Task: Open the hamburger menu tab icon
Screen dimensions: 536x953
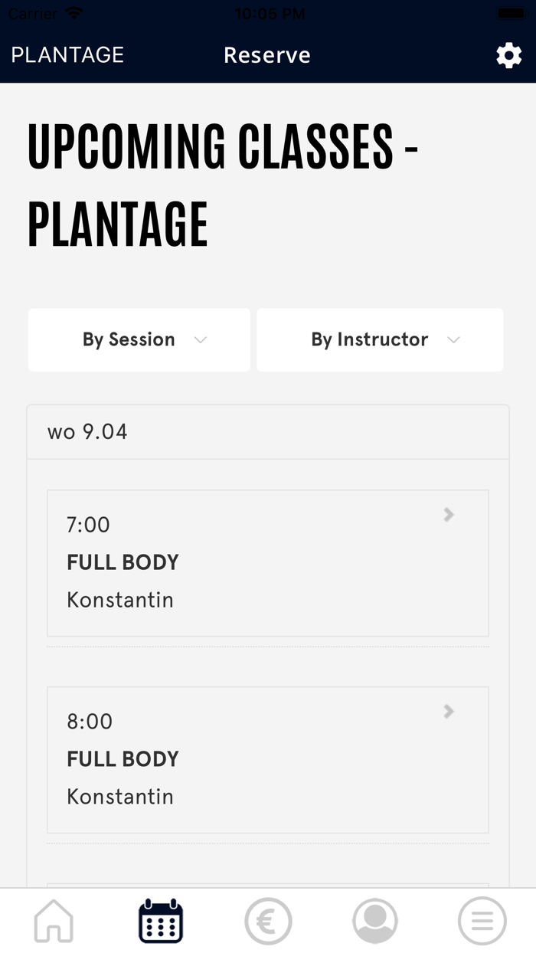Action: pyautogui.click(x=482, y=920)
